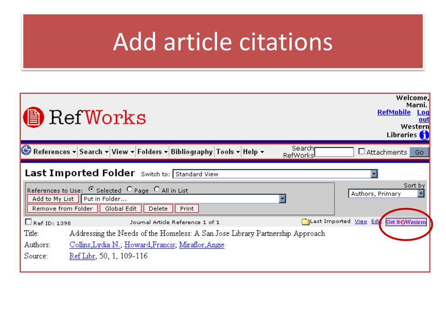The height and width of the screenshot is (334, 446).
Task: Click the blue info icon beside Libraries
Action: coord(424,135)
